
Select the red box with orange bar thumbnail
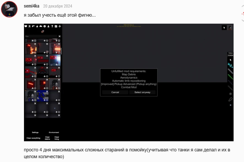point(31,84)
